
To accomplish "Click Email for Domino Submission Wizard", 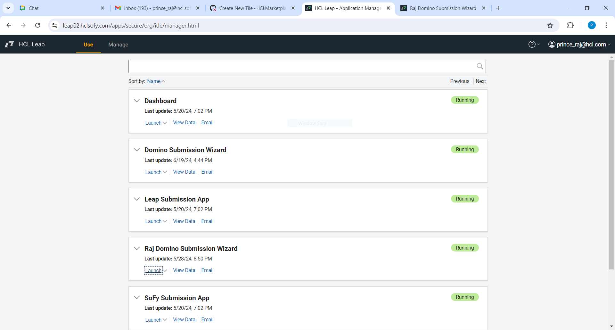I will tap(207, 172).
